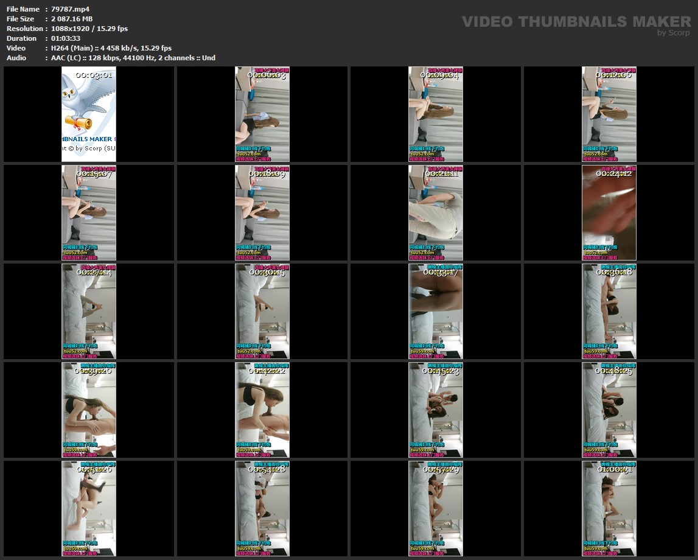
Task: Click the Video codec H264 info line
Action: [x=111, y=48]
